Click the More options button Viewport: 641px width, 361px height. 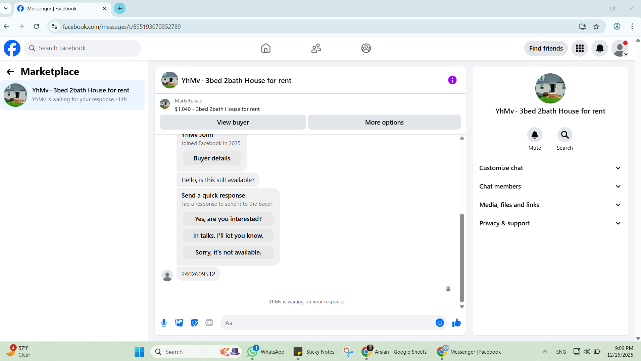[x=384, y=122]
